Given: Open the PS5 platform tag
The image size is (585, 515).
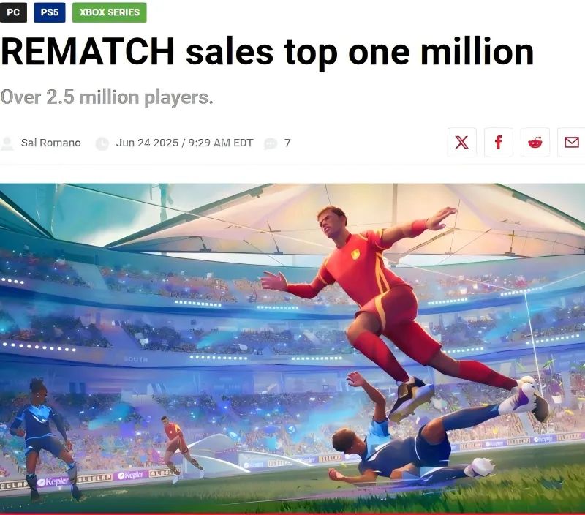Looking at the screenshot, I should [50, 12].
